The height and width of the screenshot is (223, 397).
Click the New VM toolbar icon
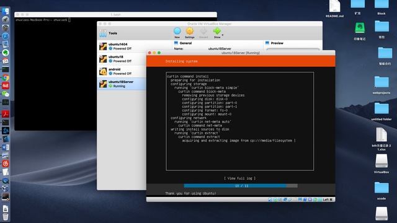coord(177,32)
